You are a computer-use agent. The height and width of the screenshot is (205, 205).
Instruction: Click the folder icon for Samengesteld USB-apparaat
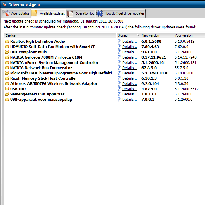(7, 94)
